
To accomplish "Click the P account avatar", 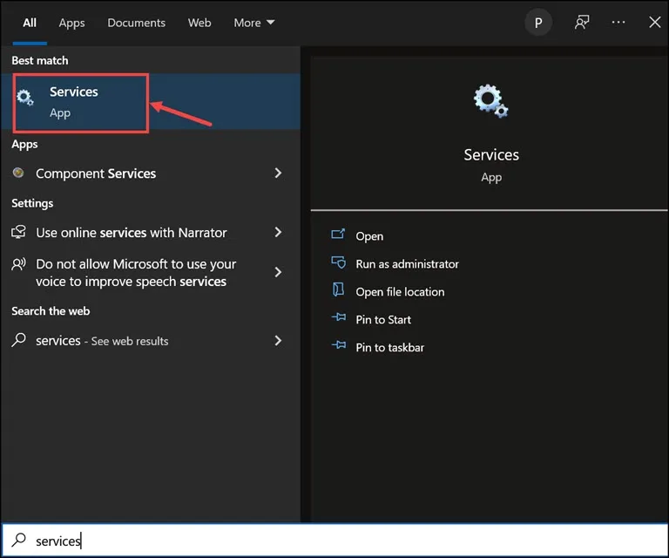I will click(x=538, y=23).
